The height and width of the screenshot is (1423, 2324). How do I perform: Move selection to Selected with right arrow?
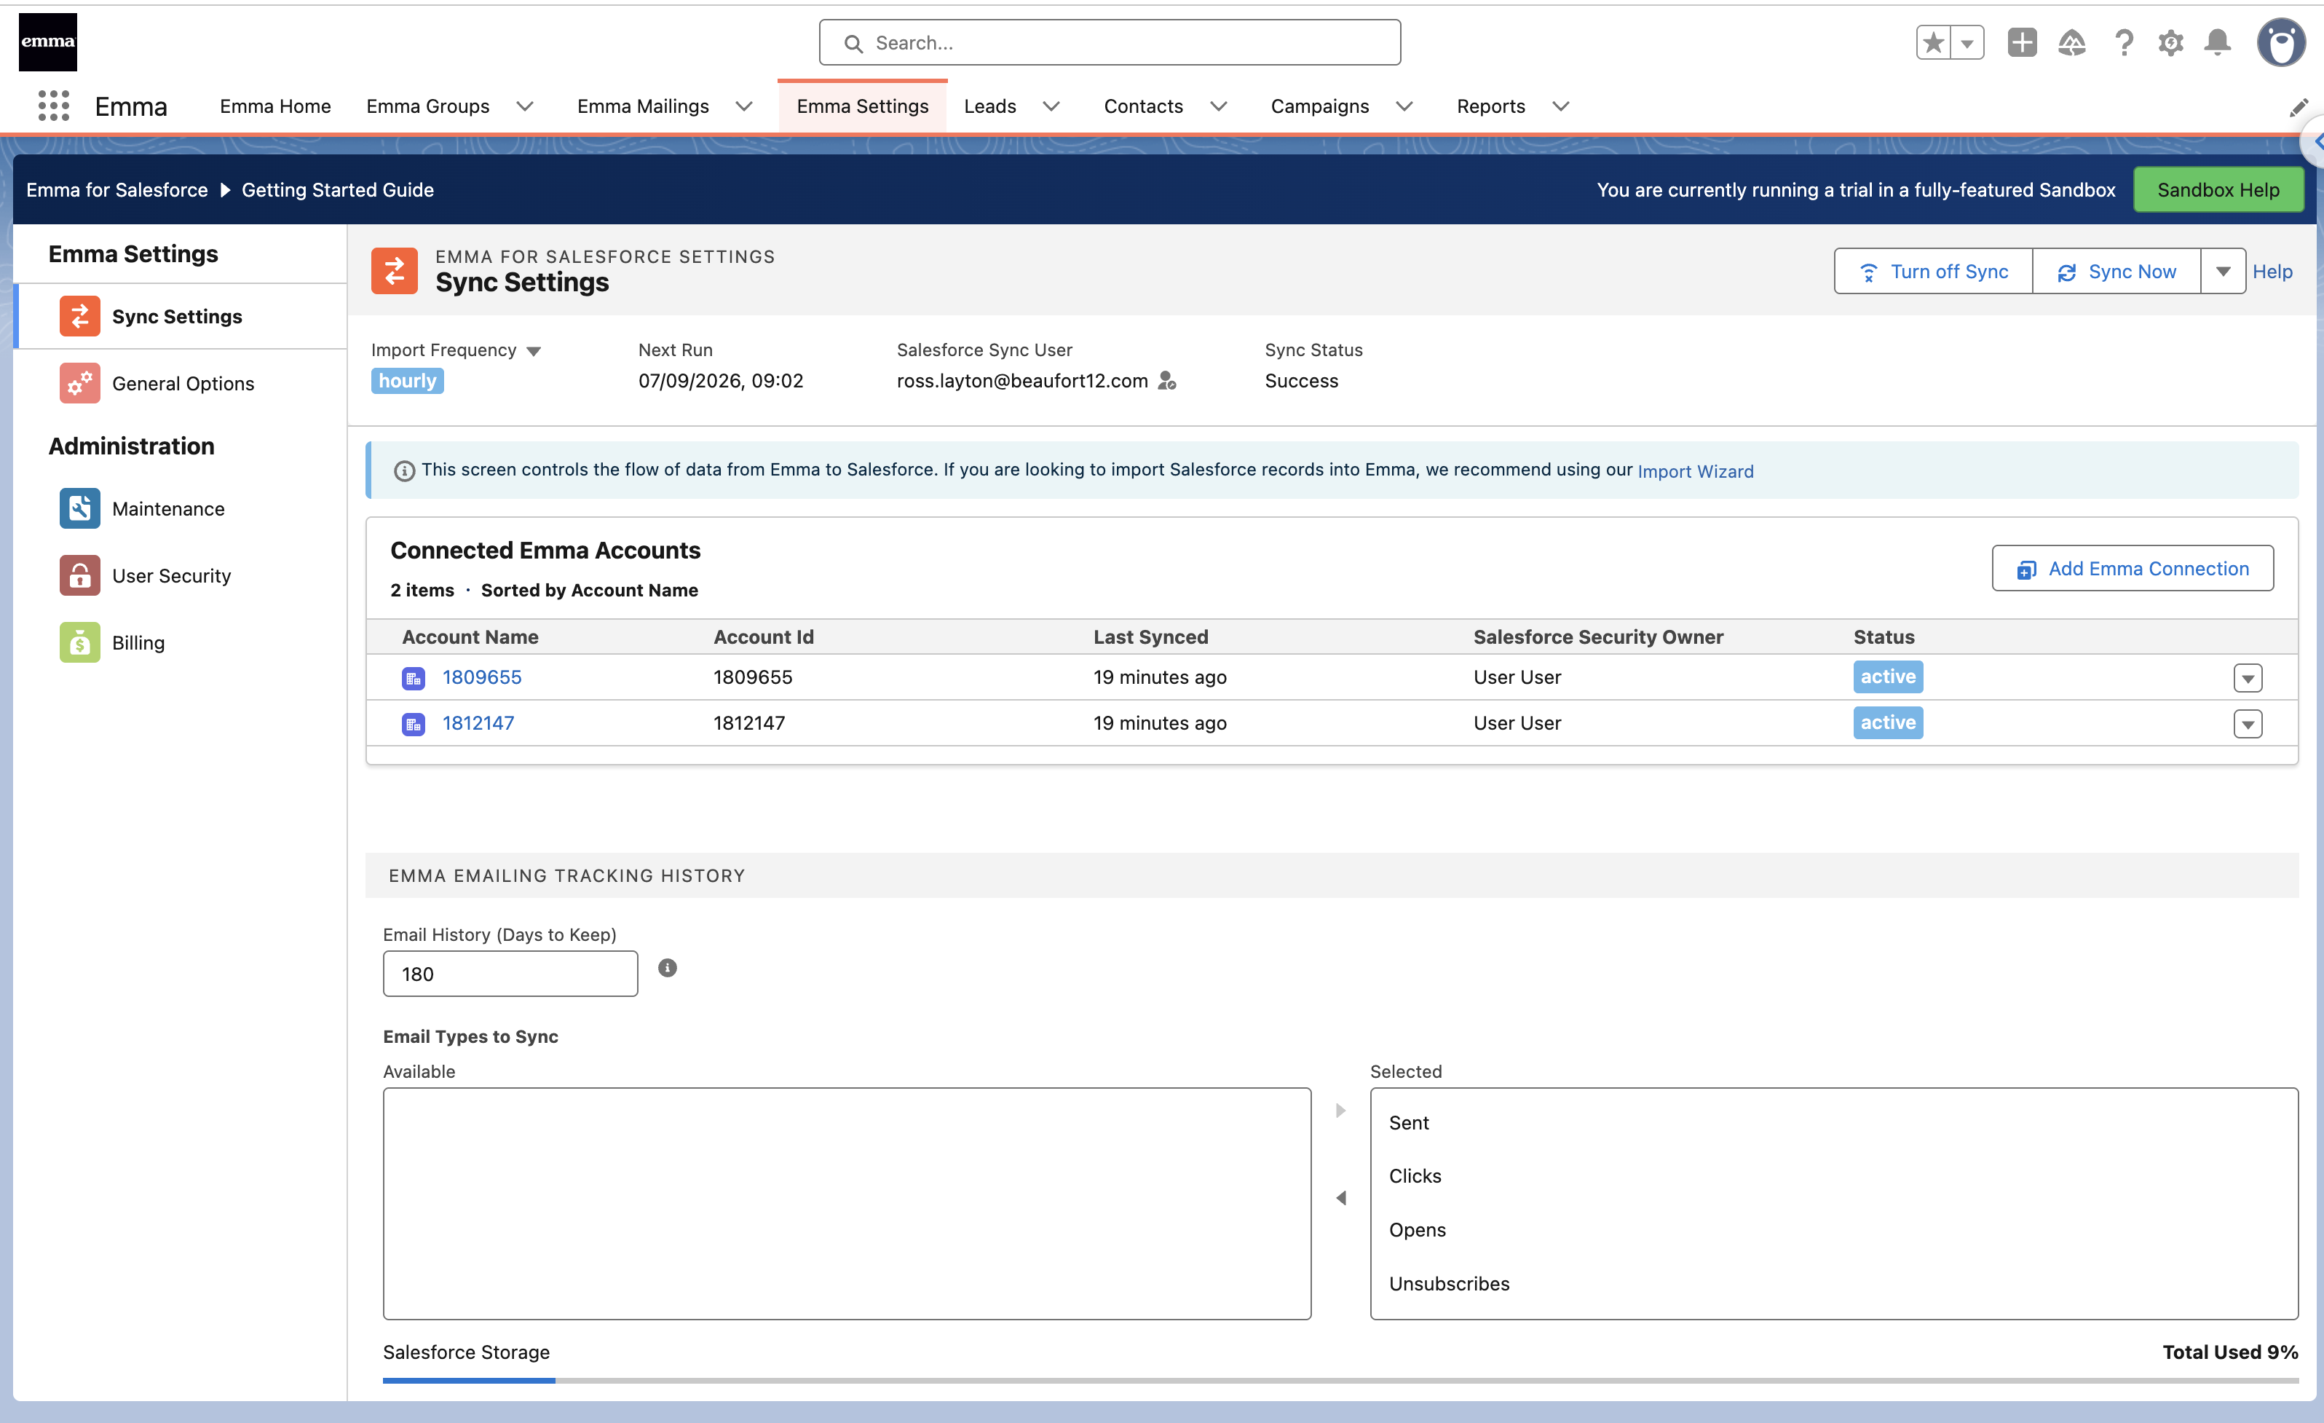[x=1341, y=1111]
